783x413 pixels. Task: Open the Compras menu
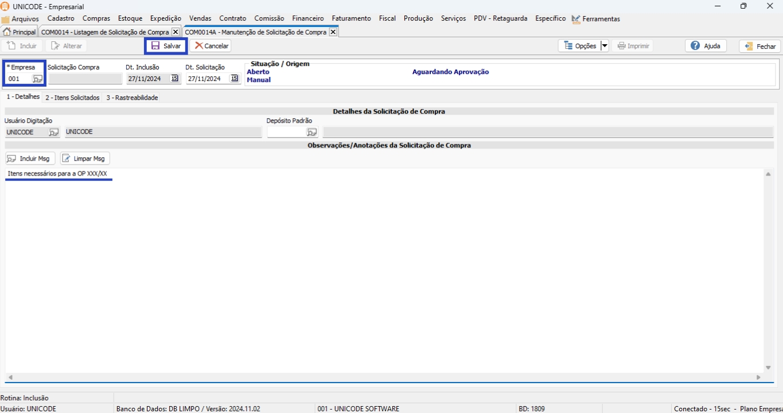tap(96, 18)
